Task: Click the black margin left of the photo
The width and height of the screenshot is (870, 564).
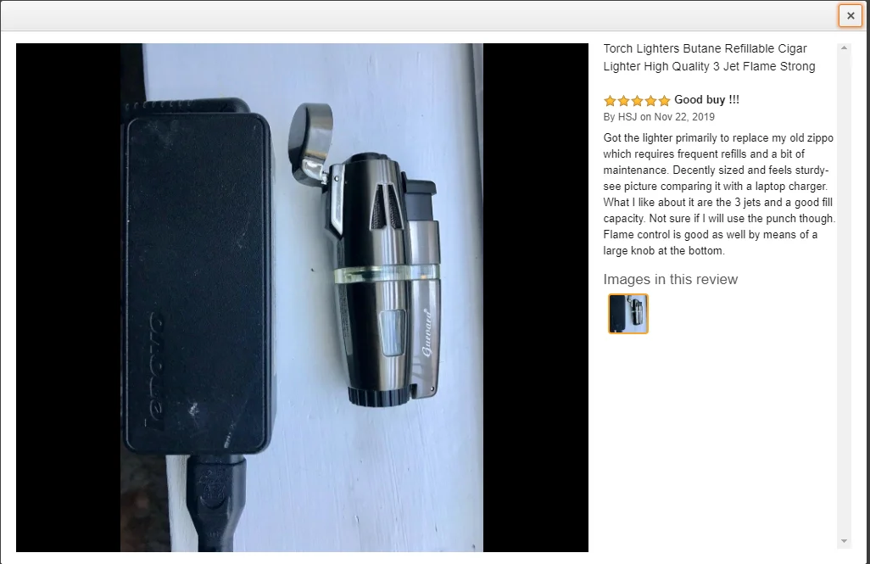Action: 68,298
